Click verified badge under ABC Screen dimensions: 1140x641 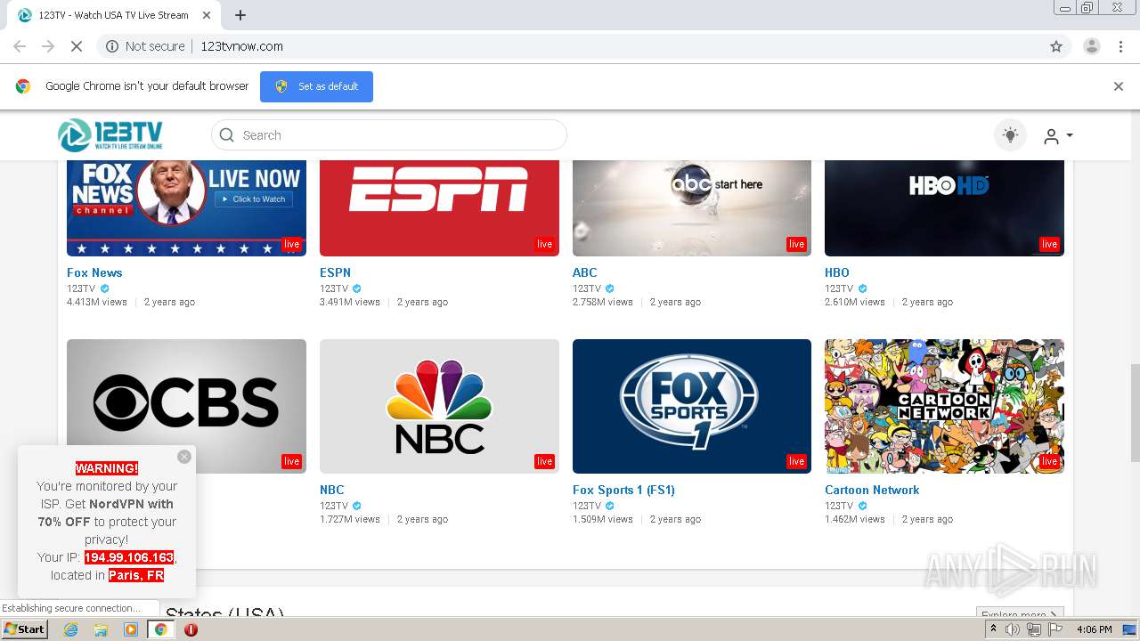coord(610,288)
